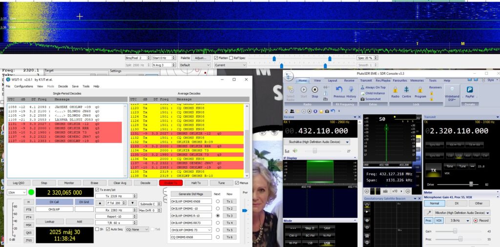Open the 3.0kHz bandwidth dropdown
This screenshot has width=500, height=247.
[x=458, y=220]
